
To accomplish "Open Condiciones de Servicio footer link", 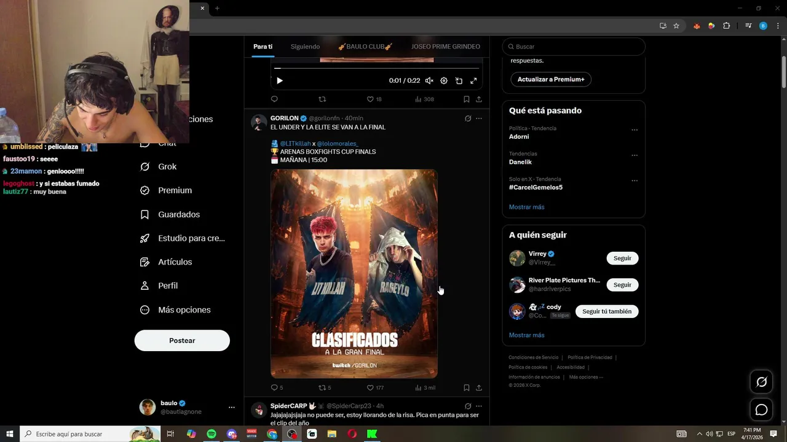I will tap(533, 357).
